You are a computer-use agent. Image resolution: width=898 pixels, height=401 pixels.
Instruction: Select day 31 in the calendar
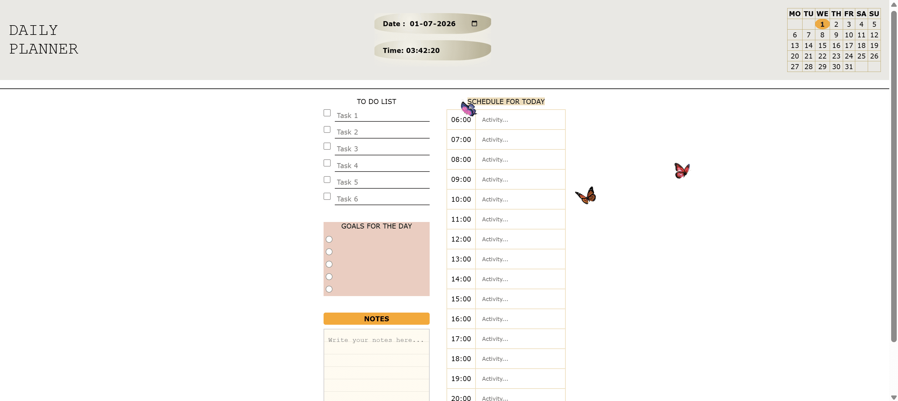pos(848,67)
